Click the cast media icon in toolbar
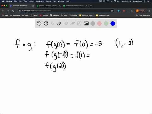The height and width of the screenshot is (114, 152). 132,11
